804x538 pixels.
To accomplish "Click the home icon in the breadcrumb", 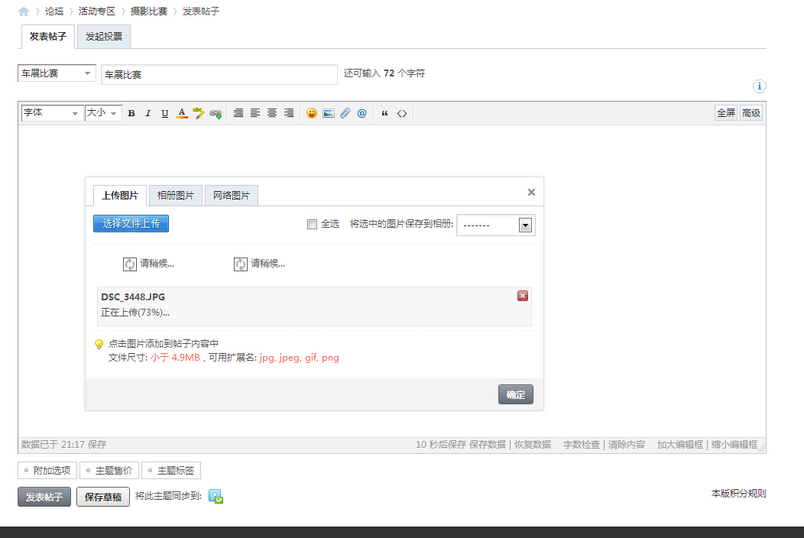I will click(x=24, y=11).
